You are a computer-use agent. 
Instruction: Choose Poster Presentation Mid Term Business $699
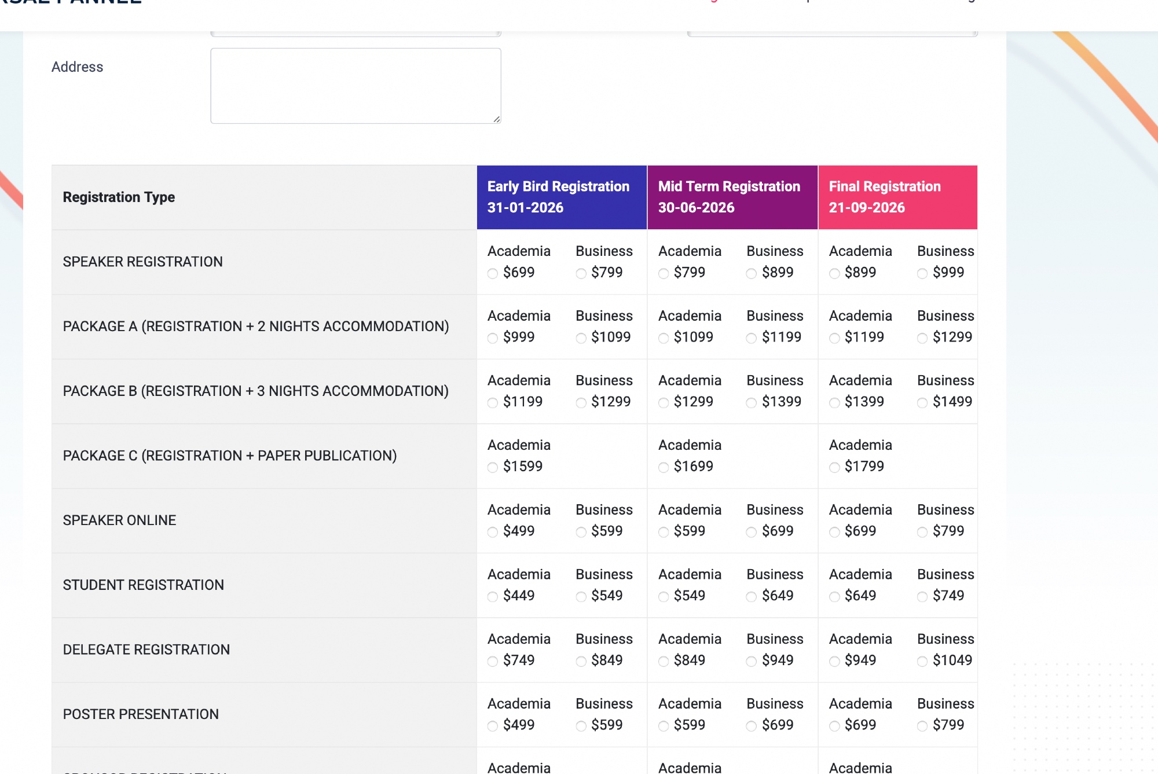pos(752,726)
